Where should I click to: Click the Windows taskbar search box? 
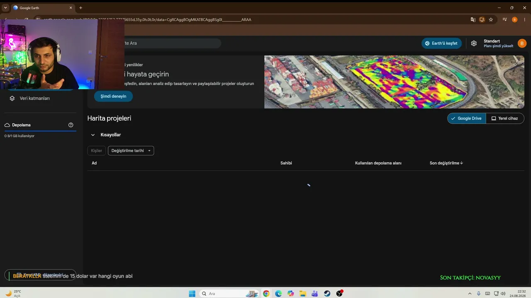point(229,293)
